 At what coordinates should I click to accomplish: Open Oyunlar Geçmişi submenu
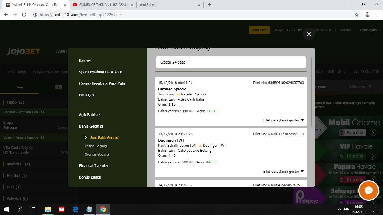click(x=97, y=155)
